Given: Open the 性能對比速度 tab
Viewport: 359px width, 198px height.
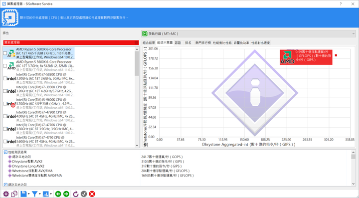Looking at the screenshot, I should pos(261,43).
